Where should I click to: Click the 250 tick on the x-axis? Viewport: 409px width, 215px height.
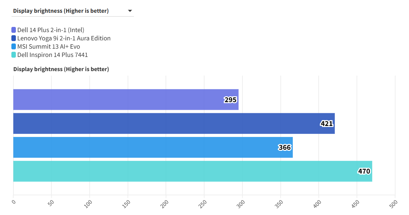point(204,202)
